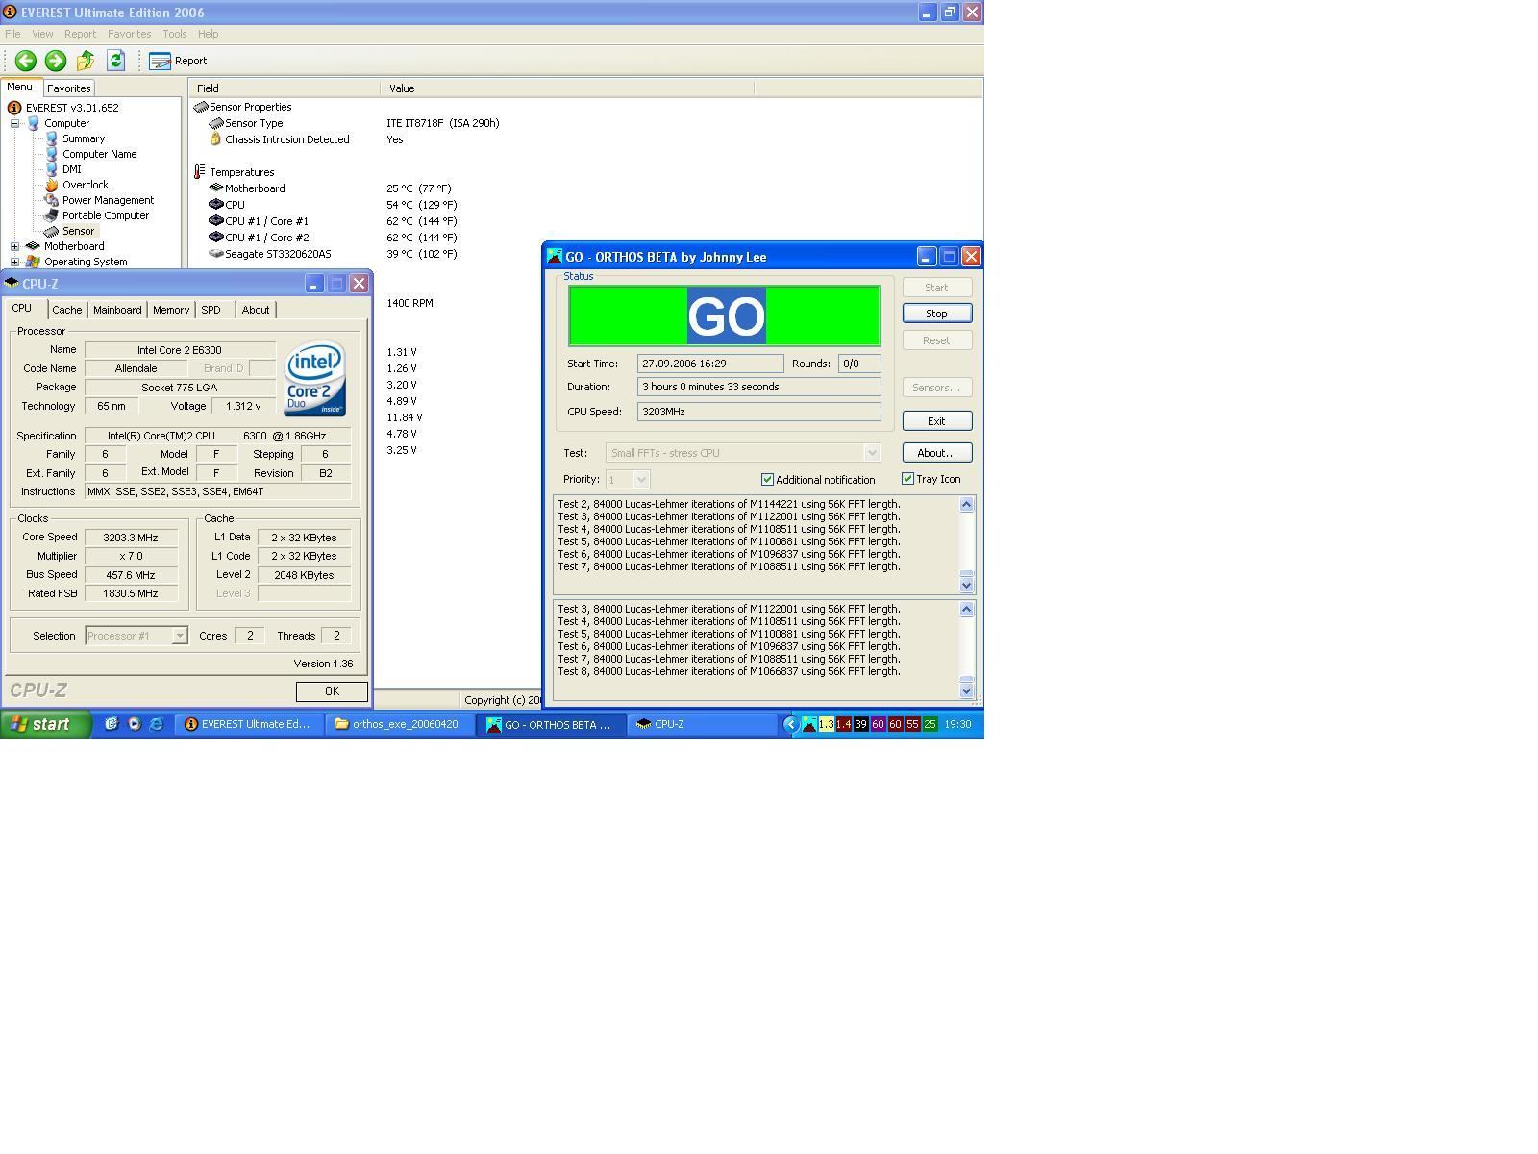Open EVEREST Favorites menu
Viewport: 1538px width, 1154px height.
(x=129, y=34)
